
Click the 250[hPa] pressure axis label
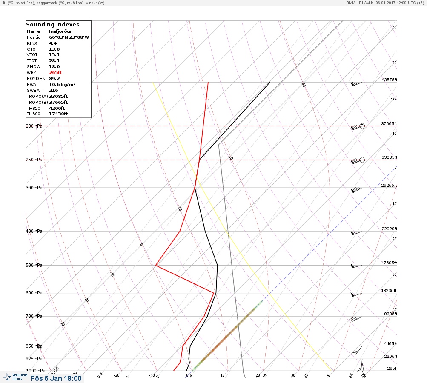(34, 160)
